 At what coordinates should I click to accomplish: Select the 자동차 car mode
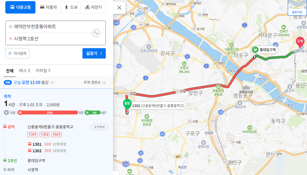point(48,7)
